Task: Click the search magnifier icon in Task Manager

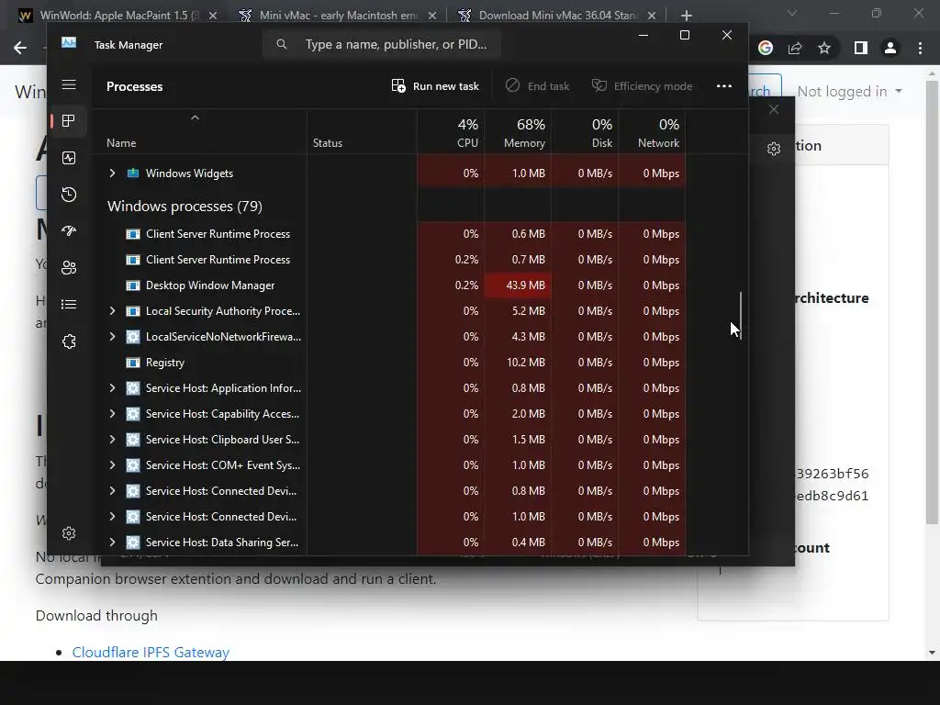Action: coord(281,44)
